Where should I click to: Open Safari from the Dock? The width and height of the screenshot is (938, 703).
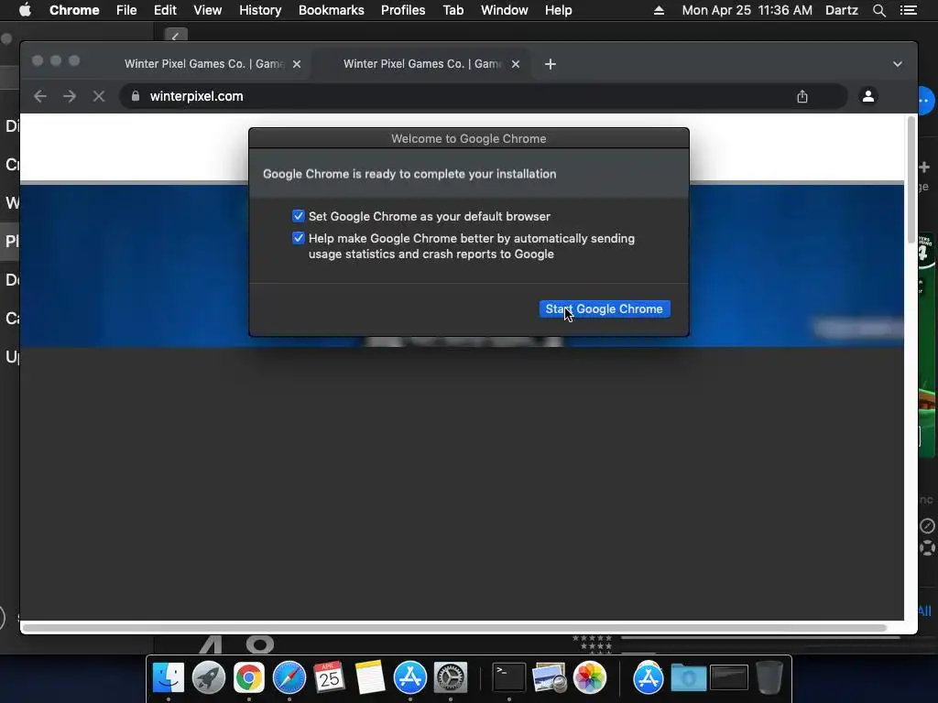click(289, 678)
